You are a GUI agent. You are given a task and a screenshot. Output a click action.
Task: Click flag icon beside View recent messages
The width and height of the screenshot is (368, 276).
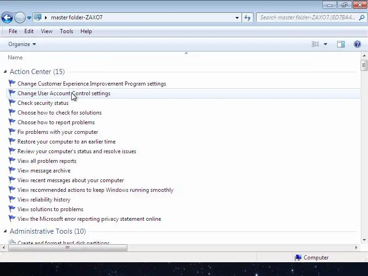pos(12,180)
